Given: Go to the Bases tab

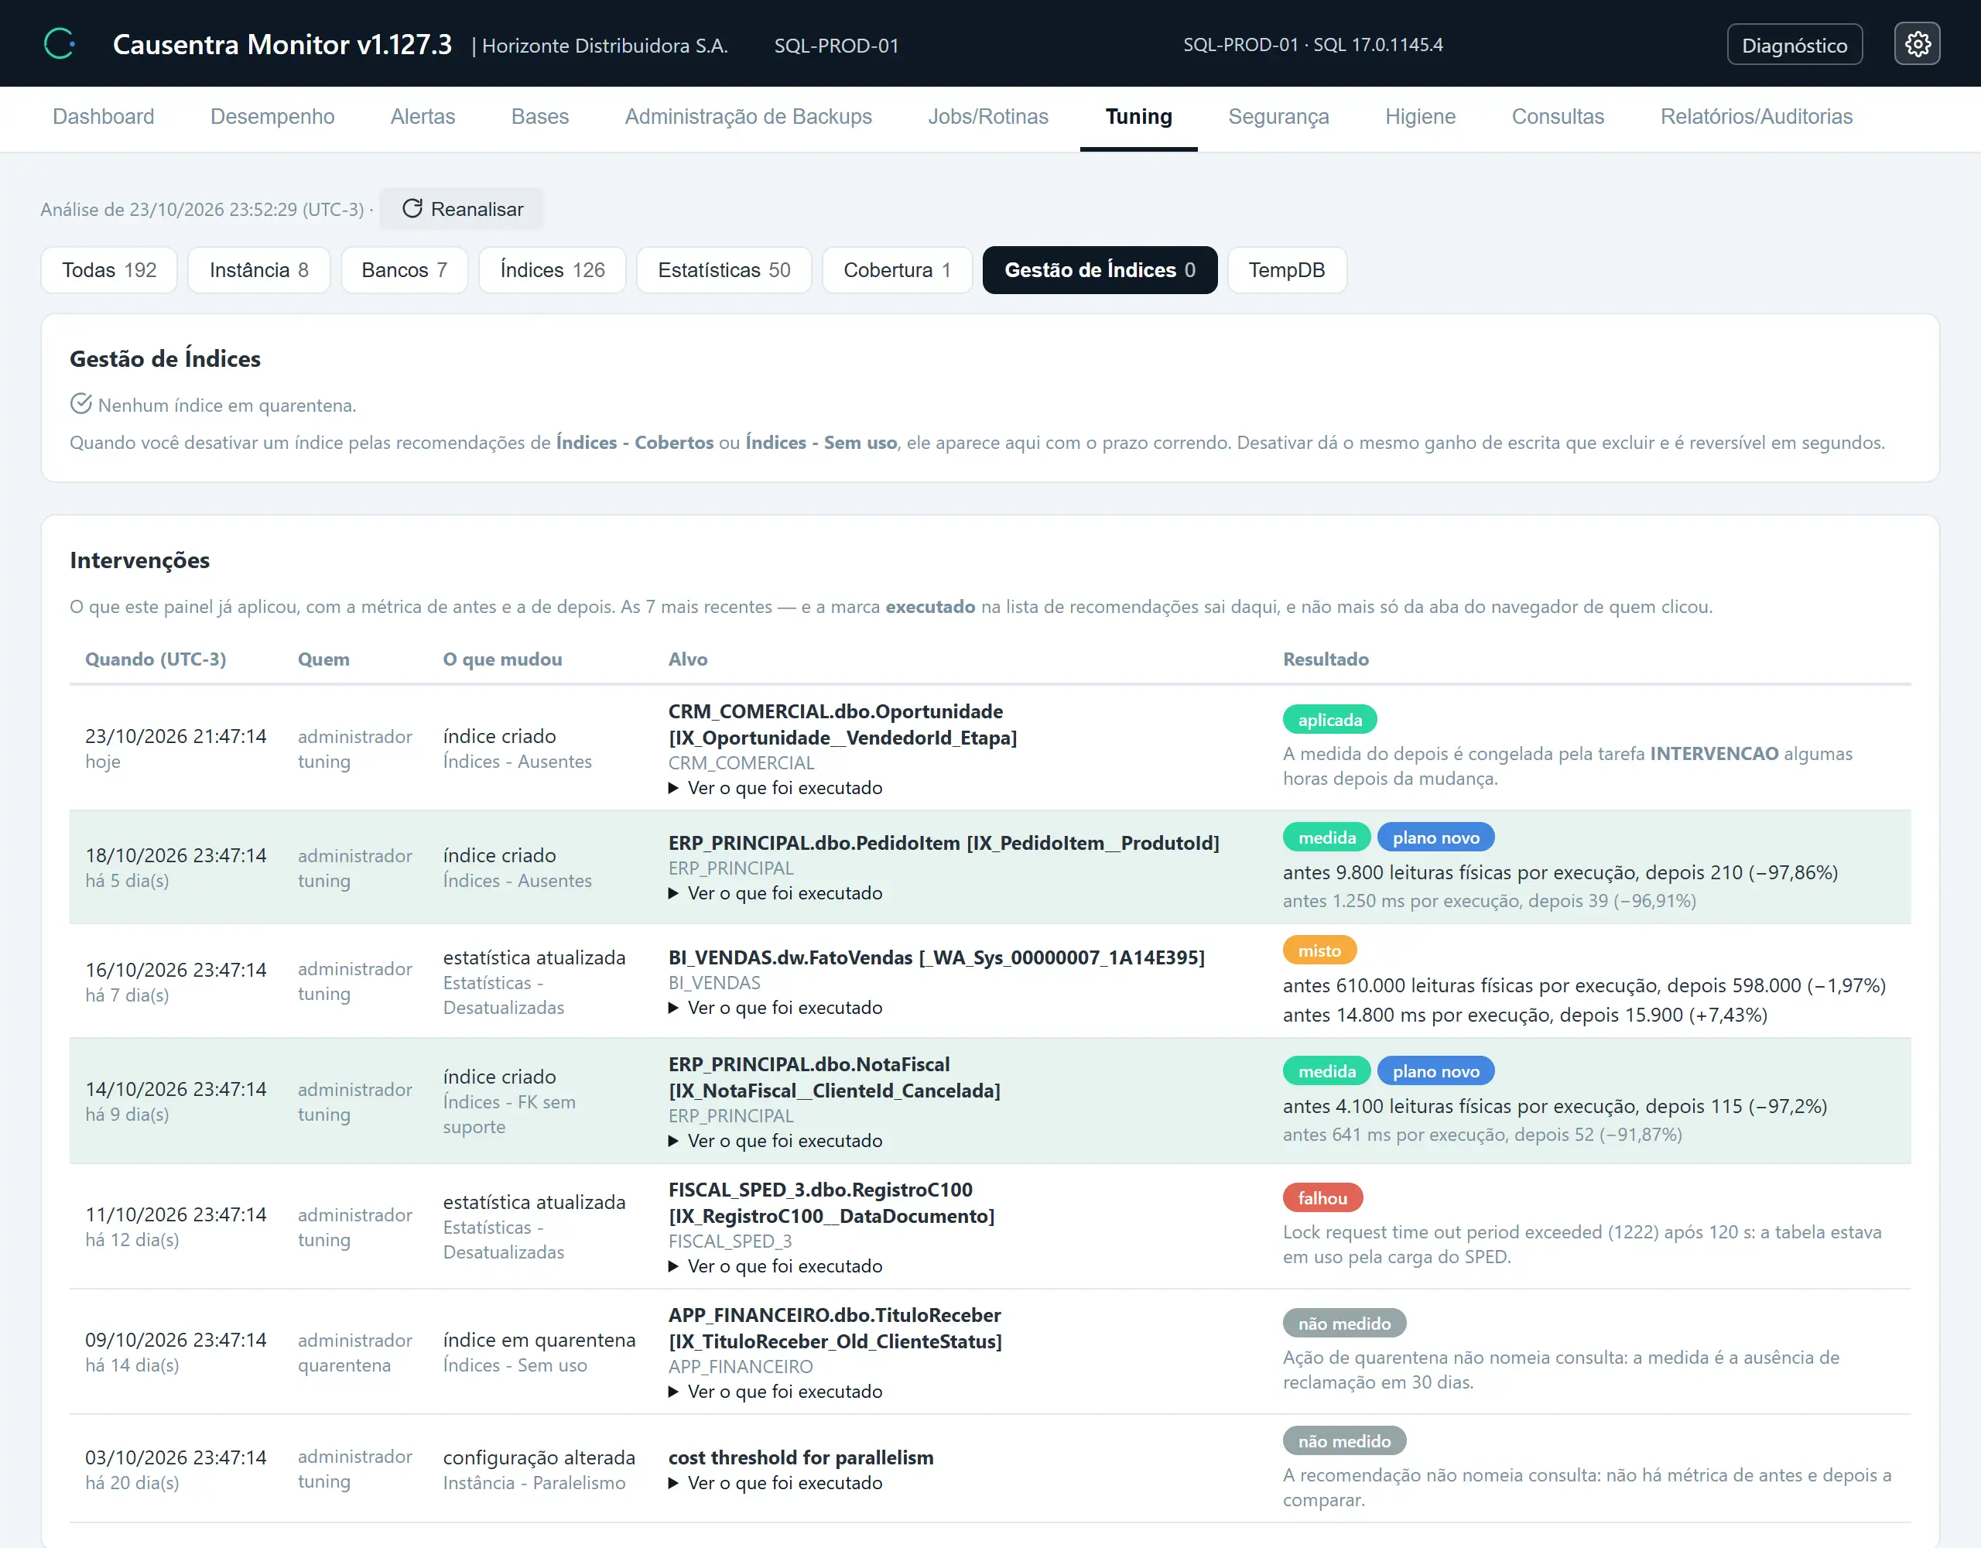Looking at the screenshot, I should pyautogui.click(x=539, y=116).
